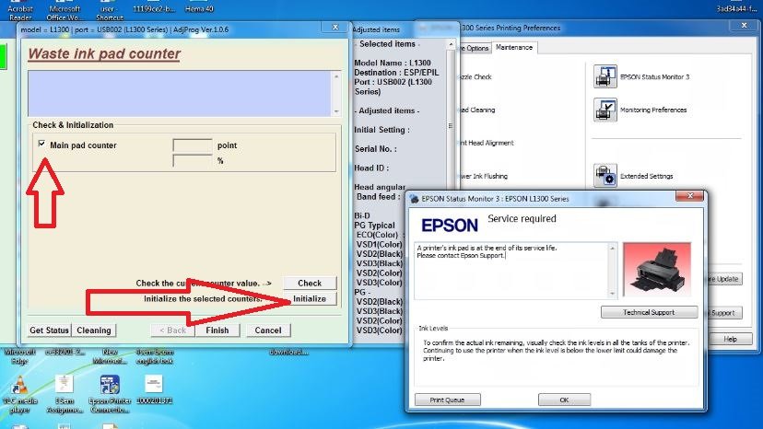Open VLC media player desktop icon
763x429 pixels.
click(19, 394)
